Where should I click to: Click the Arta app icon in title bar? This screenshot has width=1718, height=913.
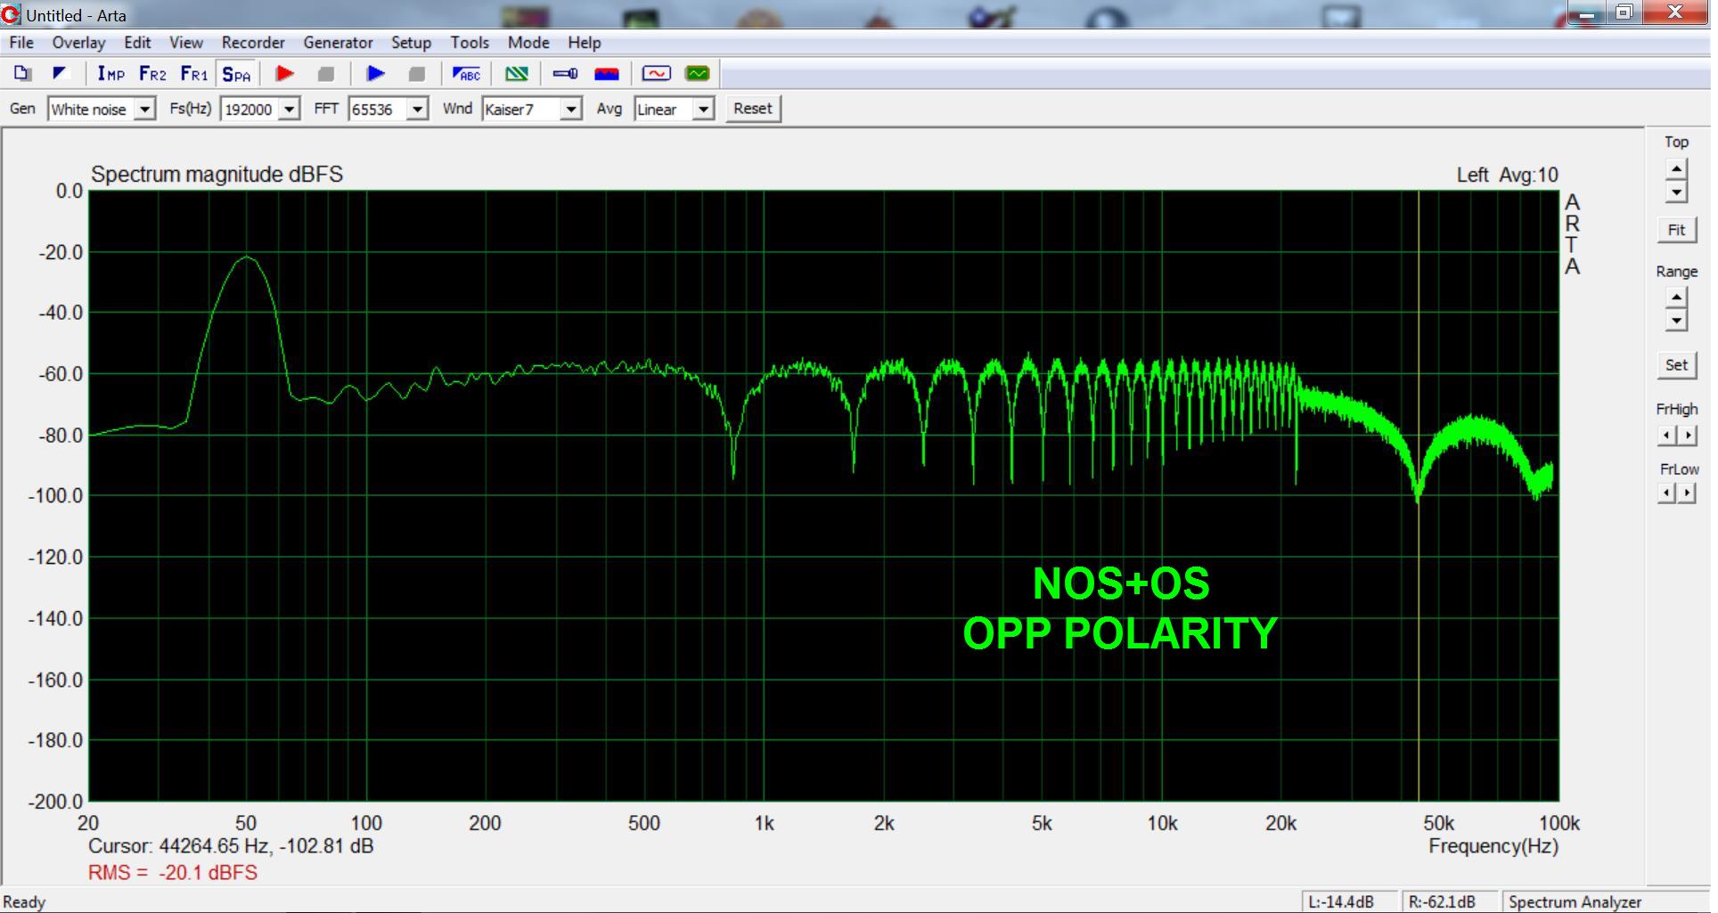pyautogui.click(x=11, y=14)
